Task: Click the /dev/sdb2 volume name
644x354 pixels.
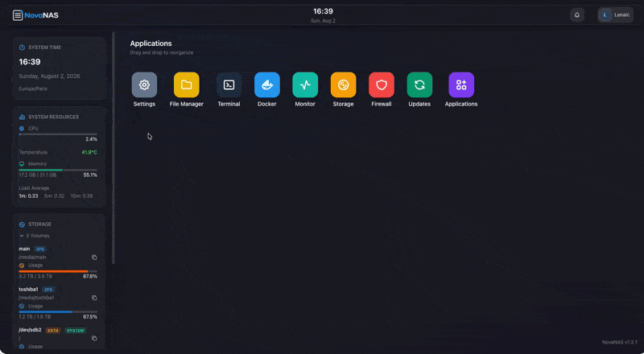Action: click(x=30, y=330)
